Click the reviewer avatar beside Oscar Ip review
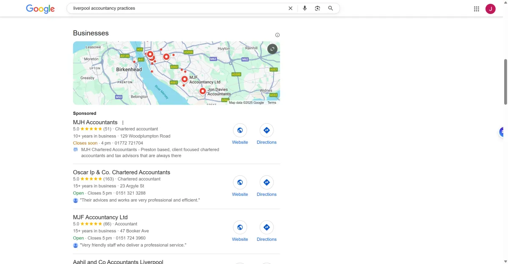Viewport: 508px width, 264px height. click(75, 200)
